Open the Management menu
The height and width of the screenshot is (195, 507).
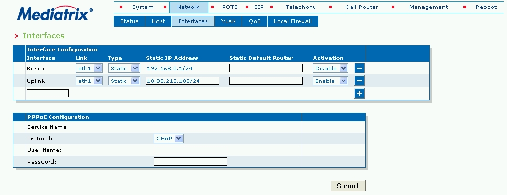tap(428, 7)
